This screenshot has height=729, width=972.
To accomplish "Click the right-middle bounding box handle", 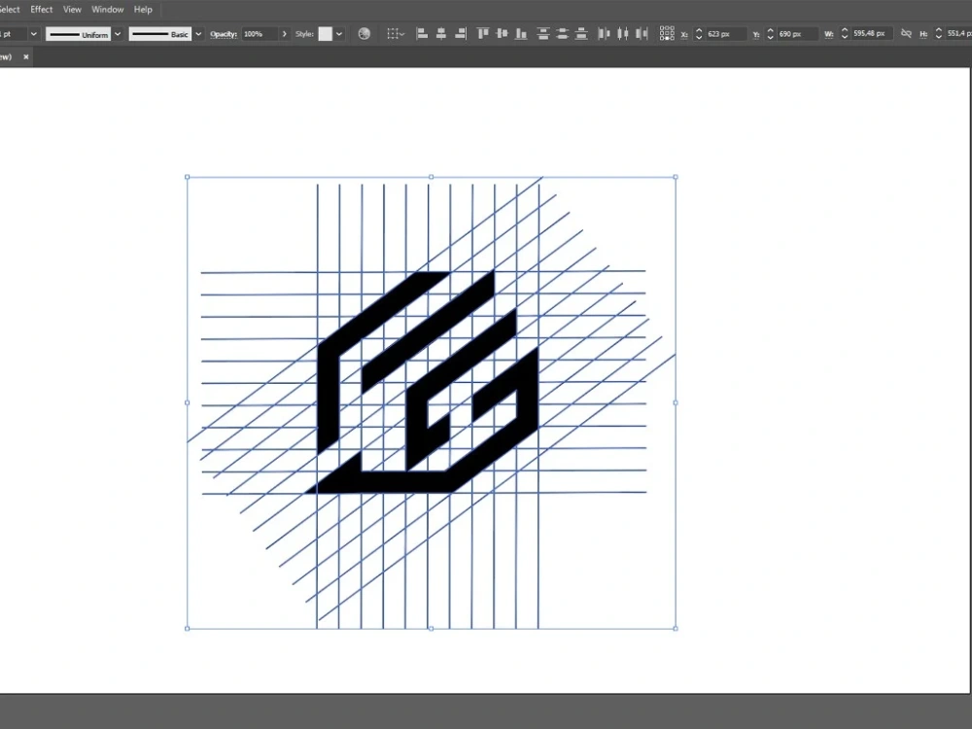I will click(x=676, y=403).
